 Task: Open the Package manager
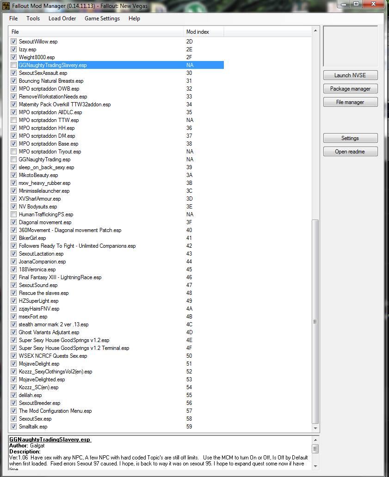(350, 89)
